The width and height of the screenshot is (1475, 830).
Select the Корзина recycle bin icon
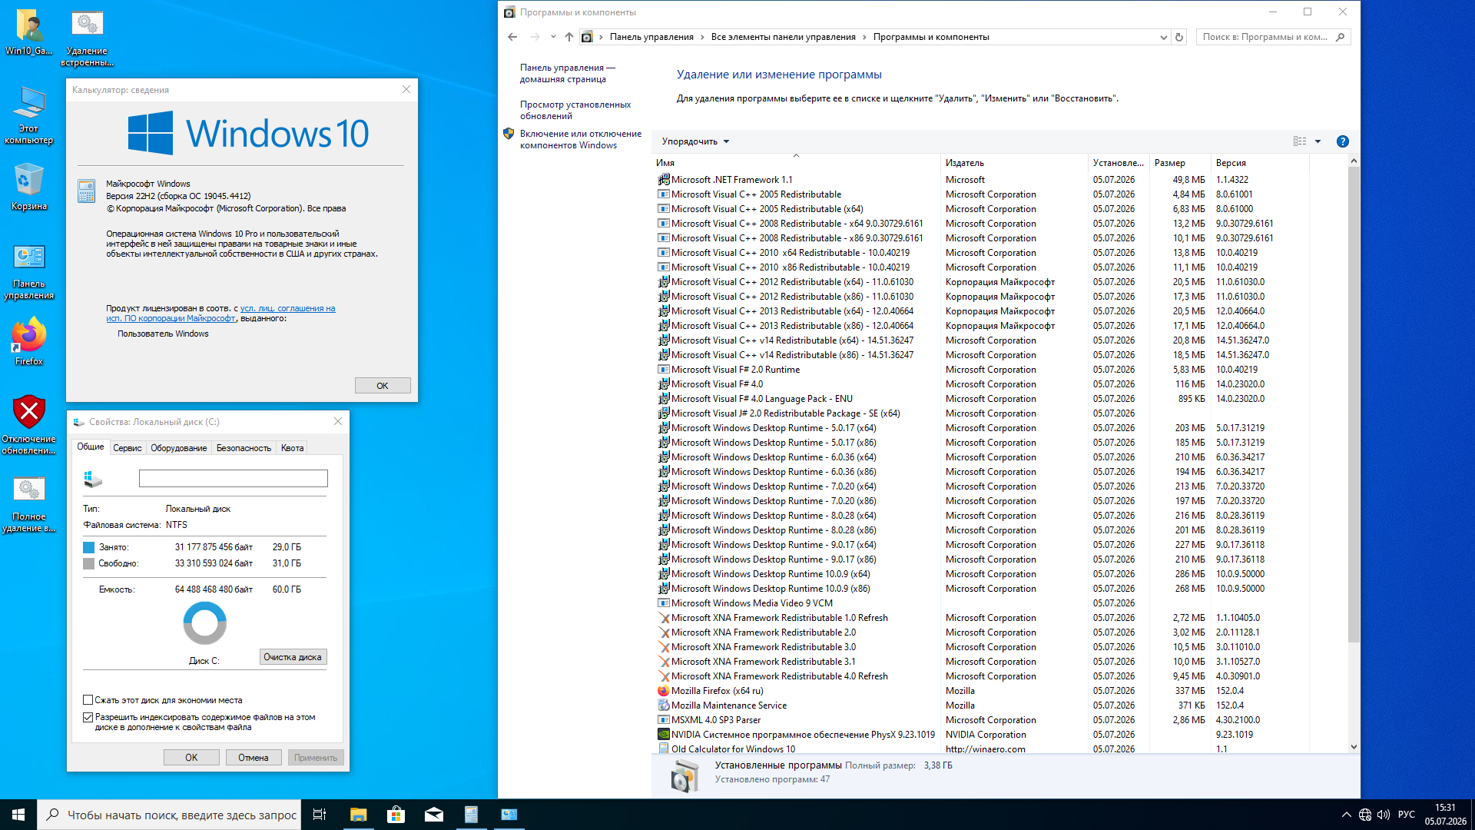[29, 187]
